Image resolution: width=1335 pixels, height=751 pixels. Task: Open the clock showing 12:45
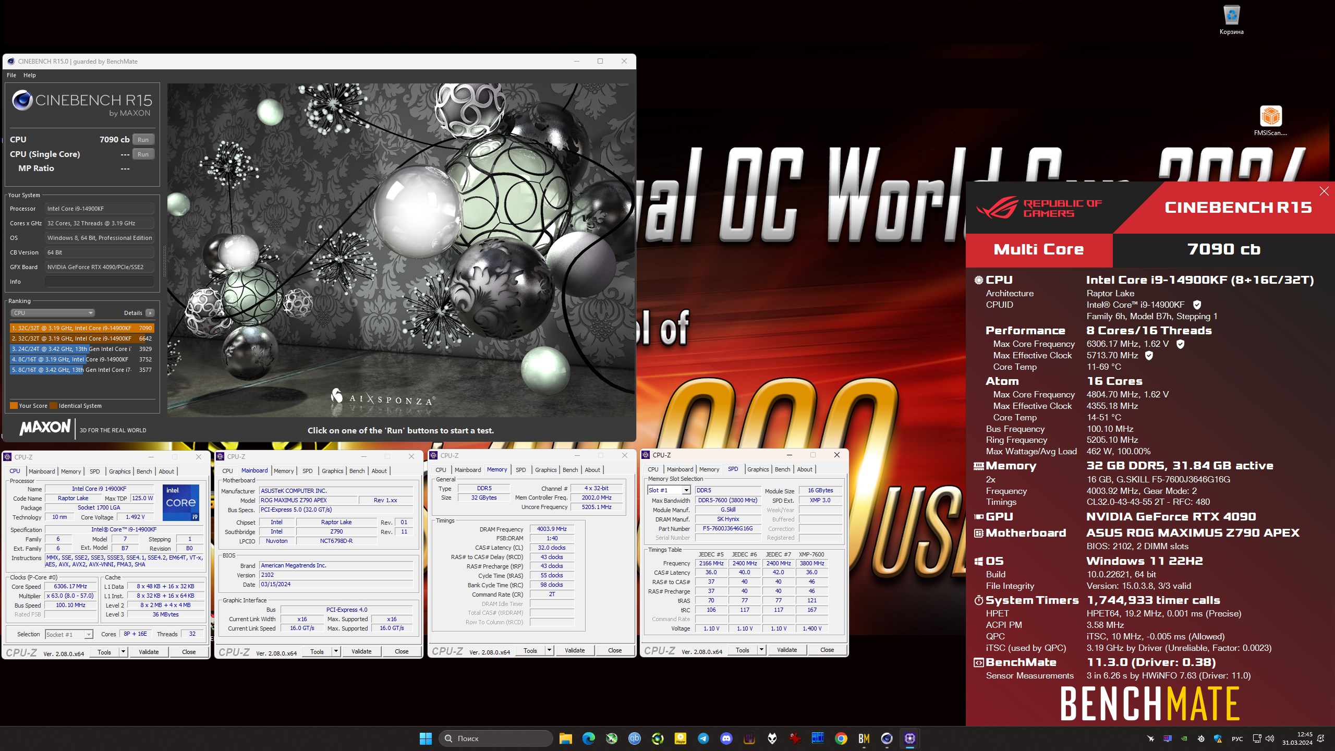1297,738
